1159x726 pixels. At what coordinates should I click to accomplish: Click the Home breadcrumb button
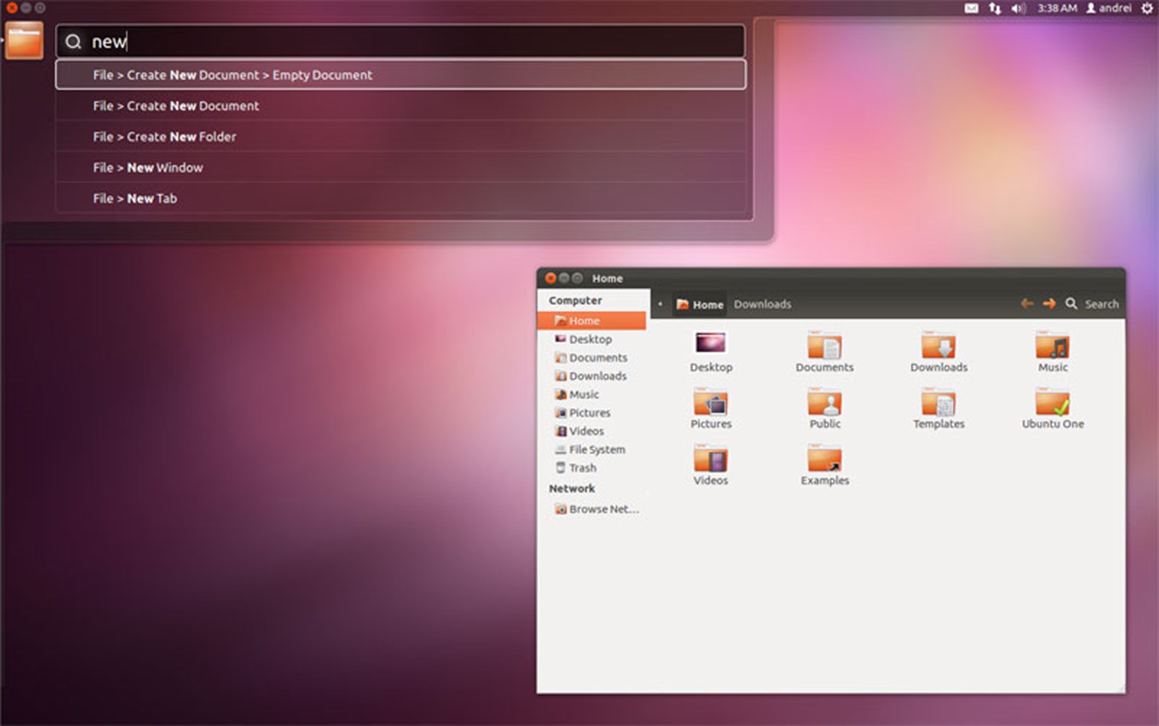click(700, 304)
